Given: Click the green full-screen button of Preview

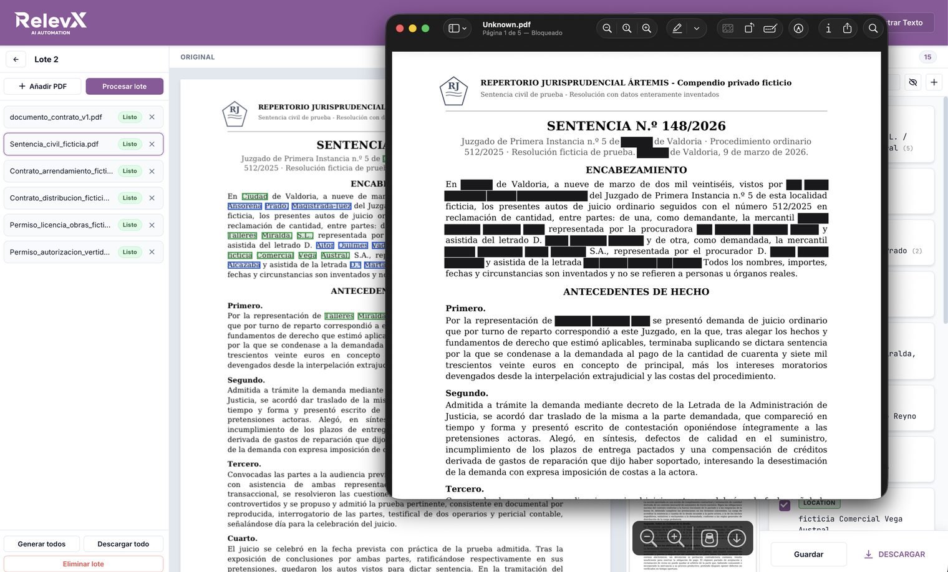Looking at the screenshot, I should pyautogui.click(x=425, y=28).
